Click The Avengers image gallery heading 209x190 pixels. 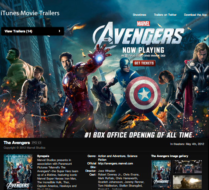(x=170, y=156)
